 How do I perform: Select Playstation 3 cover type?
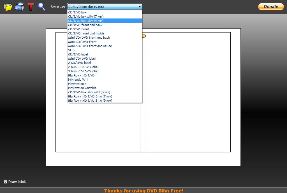pos(78,83)
